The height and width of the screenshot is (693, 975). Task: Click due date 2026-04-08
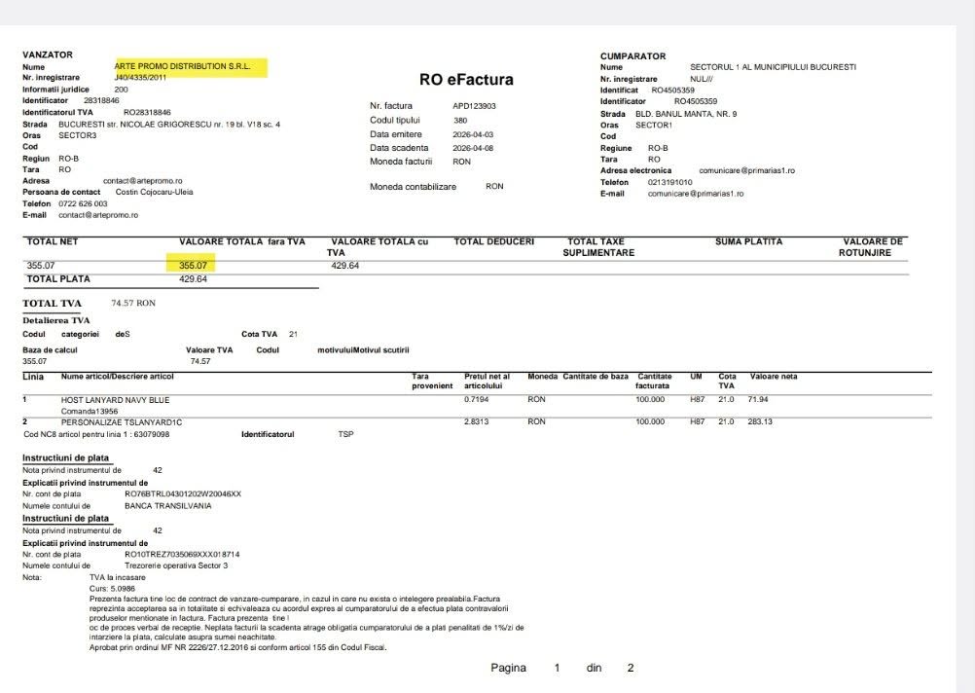coord(471,148)
